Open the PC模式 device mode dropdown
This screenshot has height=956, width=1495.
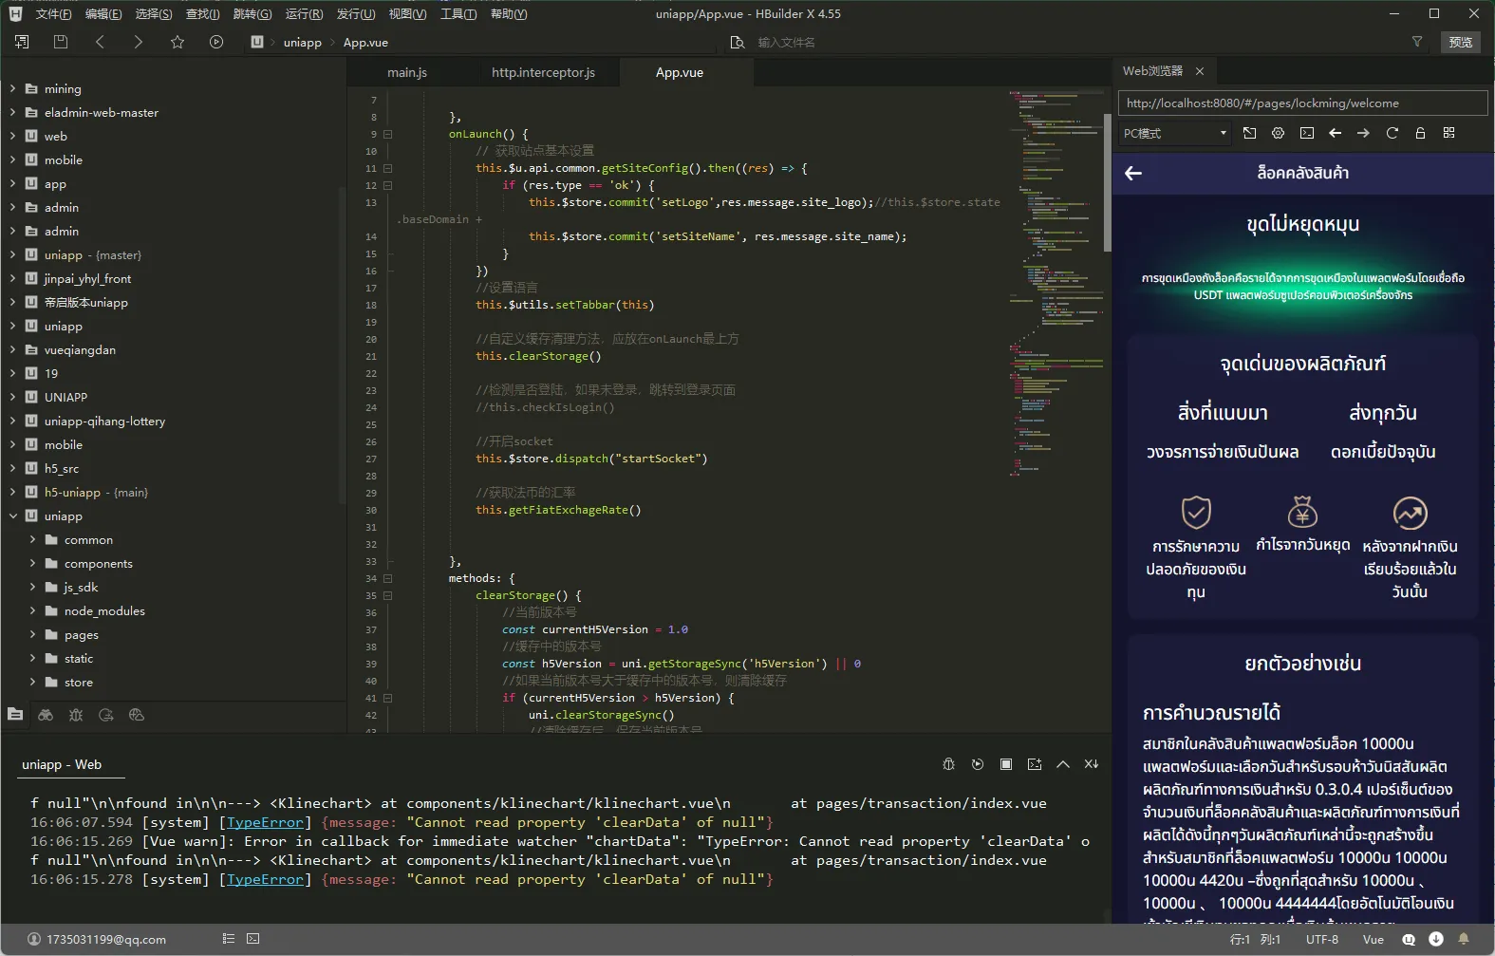click(1174, 133)
